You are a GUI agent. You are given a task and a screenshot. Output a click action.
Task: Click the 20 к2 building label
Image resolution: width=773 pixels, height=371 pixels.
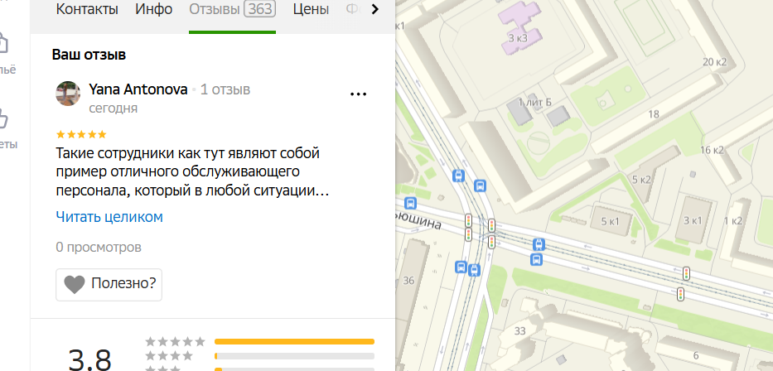(x=715, y=62)
